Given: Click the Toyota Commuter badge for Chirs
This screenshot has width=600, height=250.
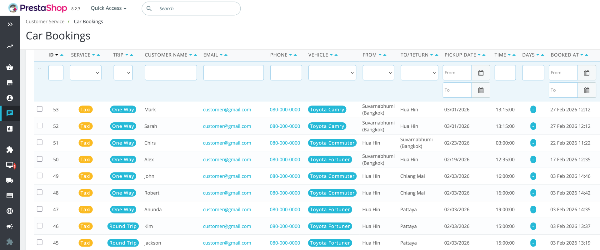Looking at the screenshot, I should [x=332, y=143].
